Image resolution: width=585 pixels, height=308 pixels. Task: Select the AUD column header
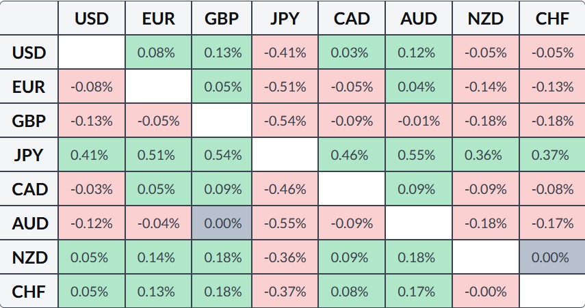pyautogui.click(x=418, y=18)
